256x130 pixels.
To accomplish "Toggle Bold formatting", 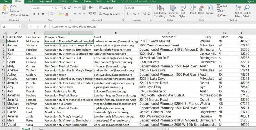I will [34, 14].
